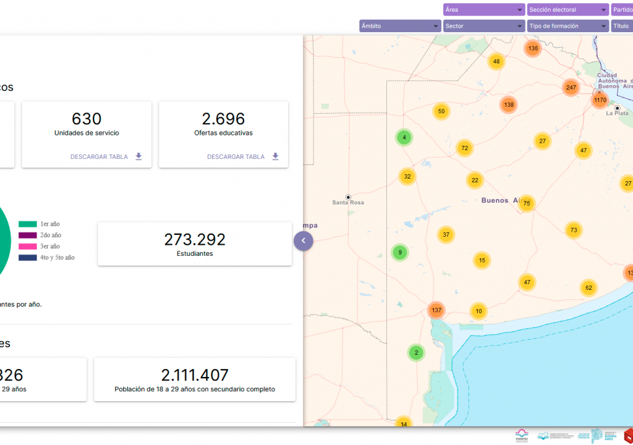The image size is (633, 445).
Task: Click the yellow cluster marker showing 75
Action: [x=527, y=203]
